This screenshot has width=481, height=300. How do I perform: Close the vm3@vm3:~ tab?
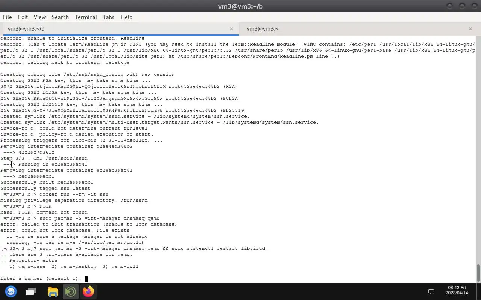[470, 29]
